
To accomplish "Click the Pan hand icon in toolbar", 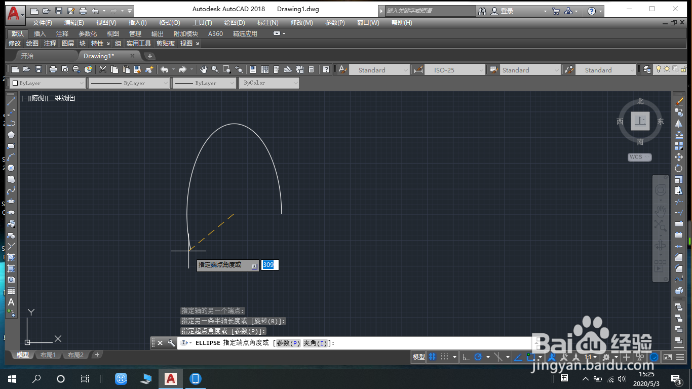I will [204, 69].
